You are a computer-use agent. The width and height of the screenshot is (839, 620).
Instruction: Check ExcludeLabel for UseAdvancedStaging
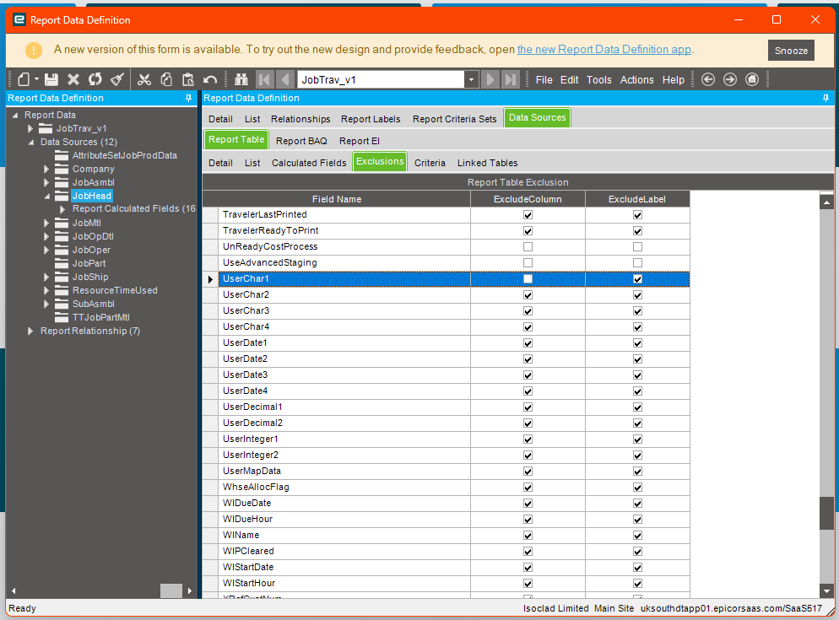(x=637, y=262)
